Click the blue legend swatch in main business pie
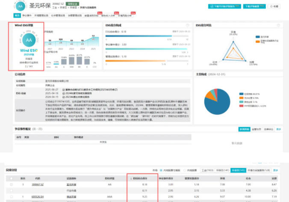Viewport: 289px width, 202px height. [241, 94]
